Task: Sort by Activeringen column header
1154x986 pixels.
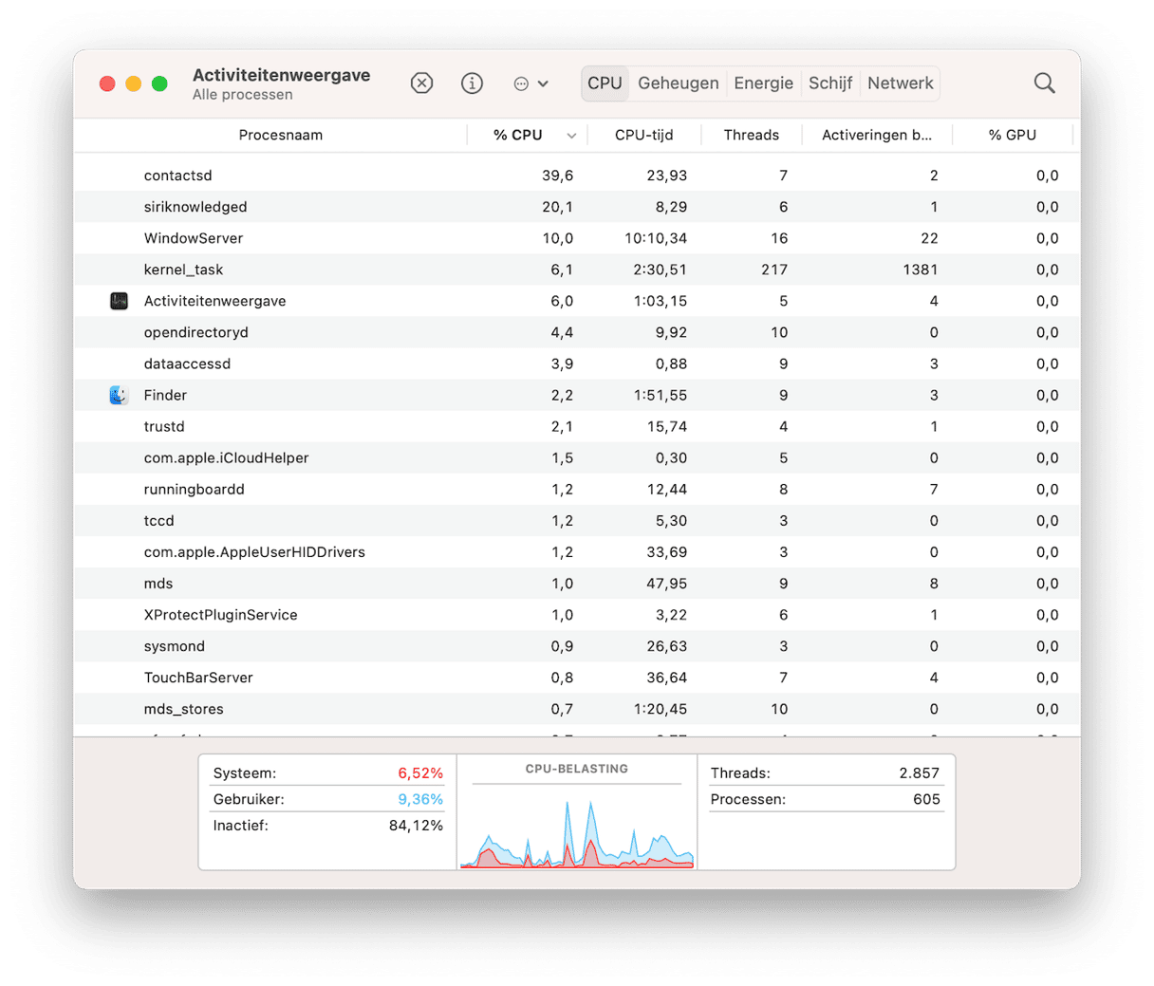Action: click(x=876, y=135)
